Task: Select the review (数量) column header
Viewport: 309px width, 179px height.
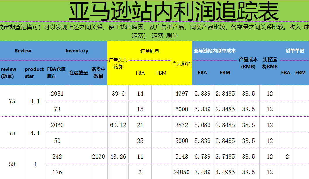Action: pyautogui.click(x=9, y=73)
